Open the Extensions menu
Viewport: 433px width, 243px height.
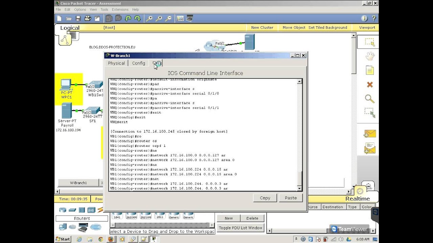tap(120, 9)
